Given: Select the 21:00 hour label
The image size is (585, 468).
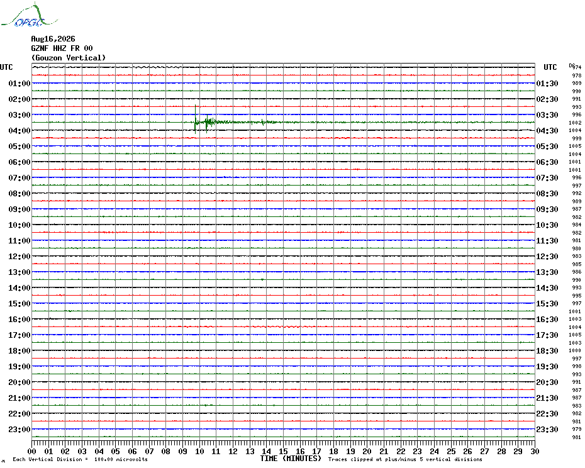Looking at the screenshot, I should coord(19,398).
